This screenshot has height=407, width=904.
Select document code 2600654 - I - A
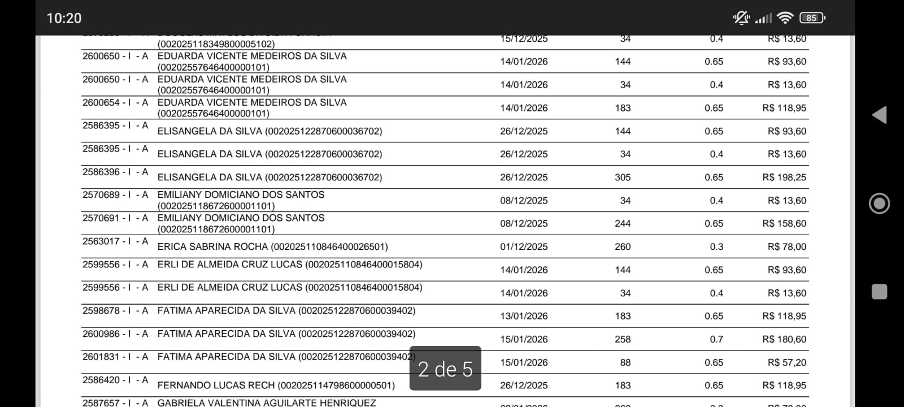click(x=115, y=102)
